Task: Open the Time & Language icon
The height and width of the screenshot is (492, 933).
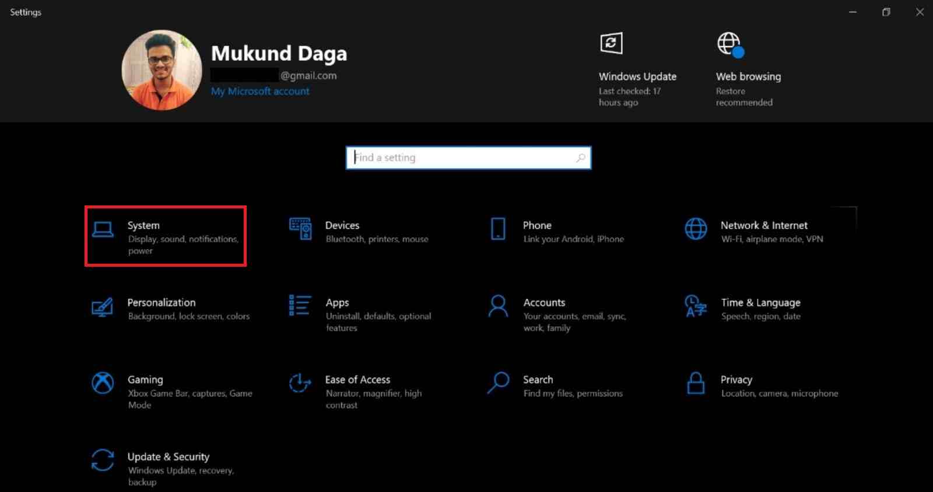Action: [696, 306]
